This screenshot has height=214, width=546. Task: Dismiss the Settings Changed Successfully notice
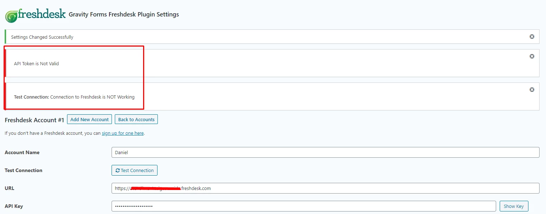click(532, 37)
